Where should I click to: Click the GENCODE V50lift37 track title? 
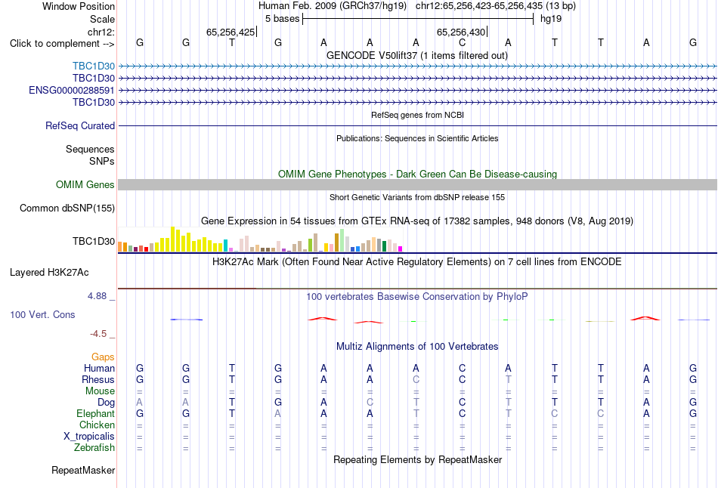(417, 56)
